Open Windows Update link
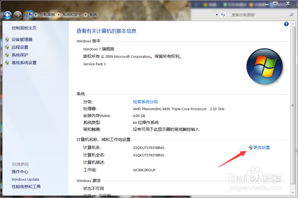This screenshot has height=198, width=298. pos(25,179)
